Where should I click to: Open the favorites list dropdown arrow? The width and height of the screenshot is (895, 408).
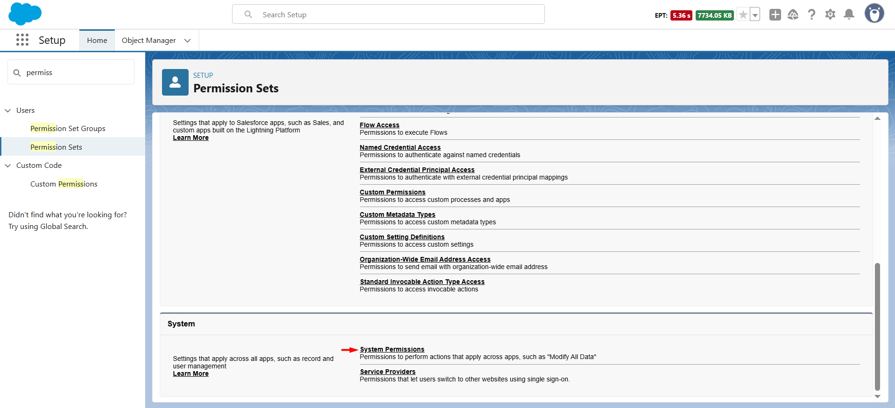tap(755, 15)
